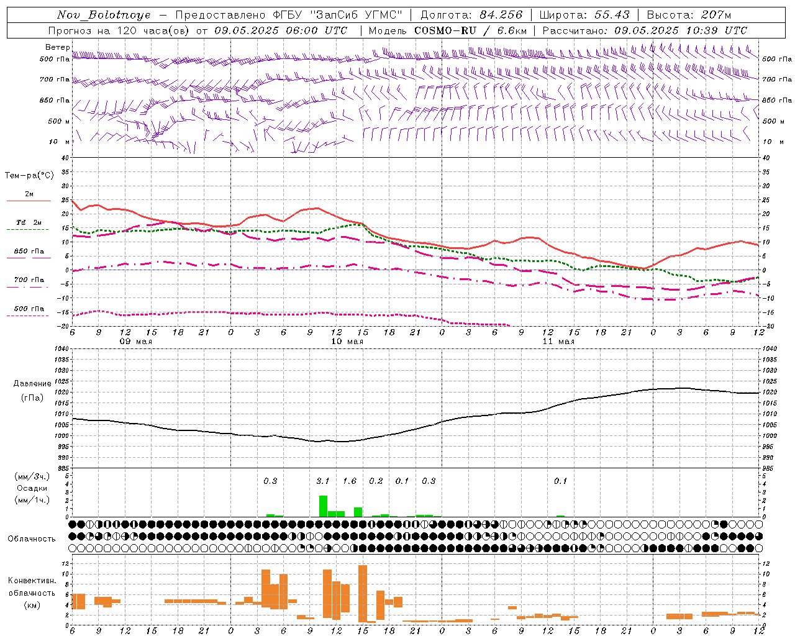
Task: Click the station name Nov_Bolotnoye
Action: point(104,15)
